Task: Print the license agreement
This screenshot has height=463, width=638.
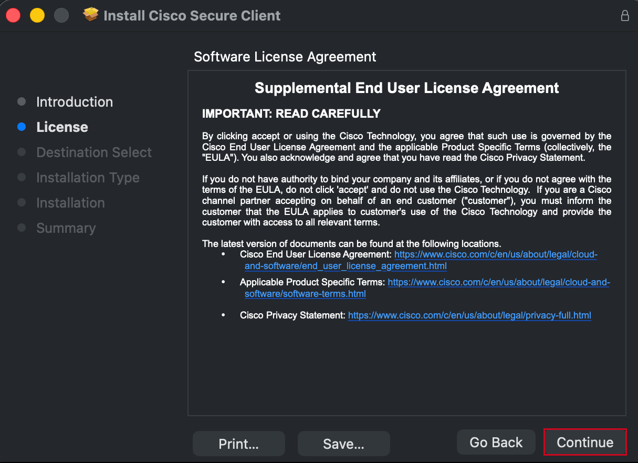Action: coord(239,444)
